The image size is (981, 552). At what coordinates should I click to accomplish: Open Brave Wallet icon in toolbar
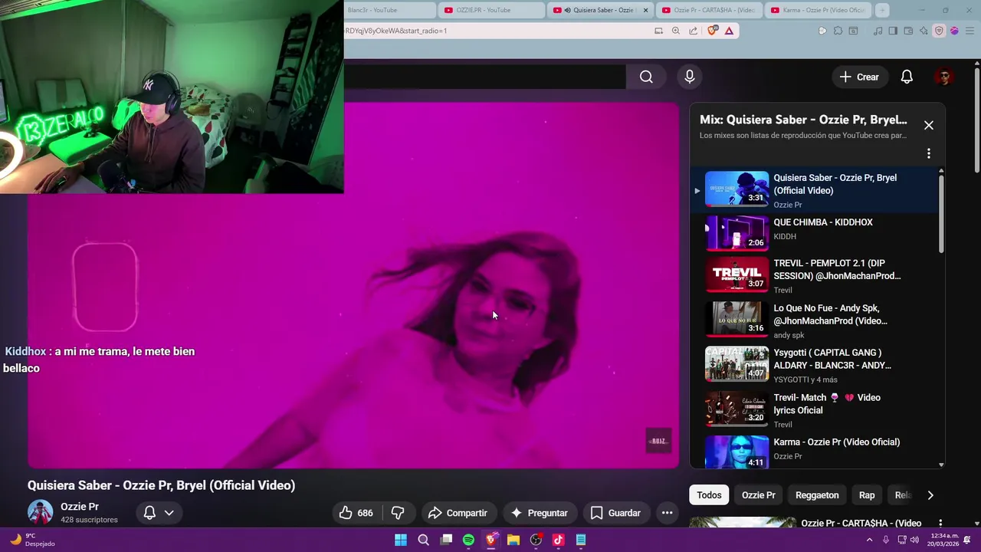click(x=908, y=31)
